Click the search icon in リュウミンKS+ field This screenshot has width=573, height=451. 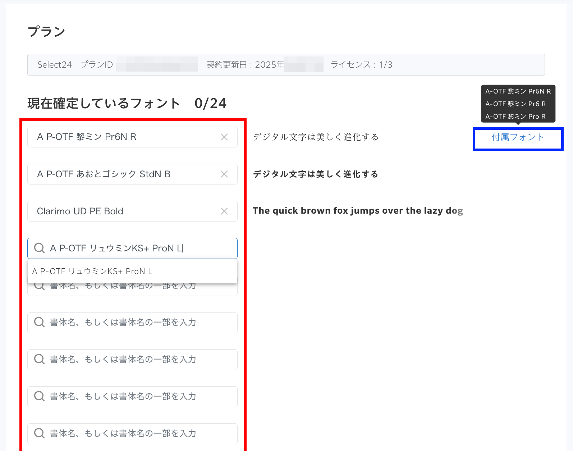click(39, 248)
